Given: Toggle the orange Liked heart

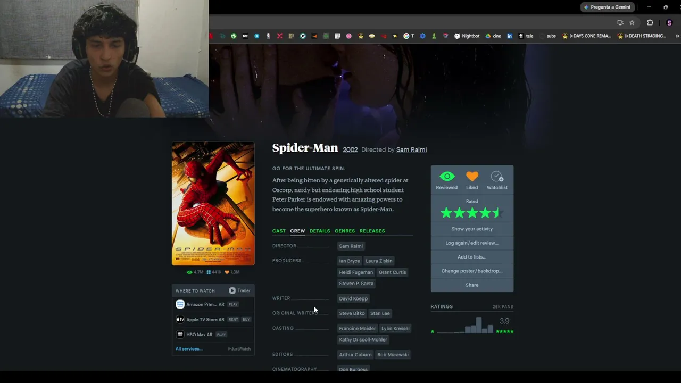Looking at the screenshot, I should [472, 176].
